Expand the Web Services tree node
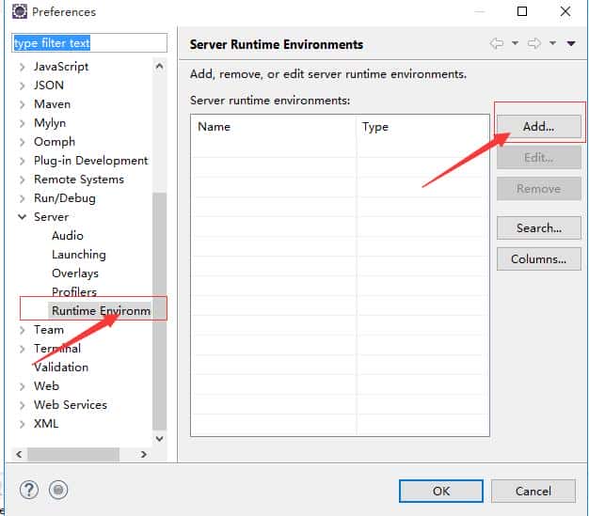The width and height of the screenshot is (589, 516). pyautogui.click(x=23, y=405)
